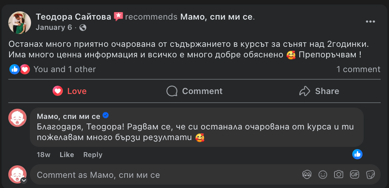Reply to the Мамо, спи ми се comment
The width and height of the screenshot is (389, 188).
coord(93,155)
